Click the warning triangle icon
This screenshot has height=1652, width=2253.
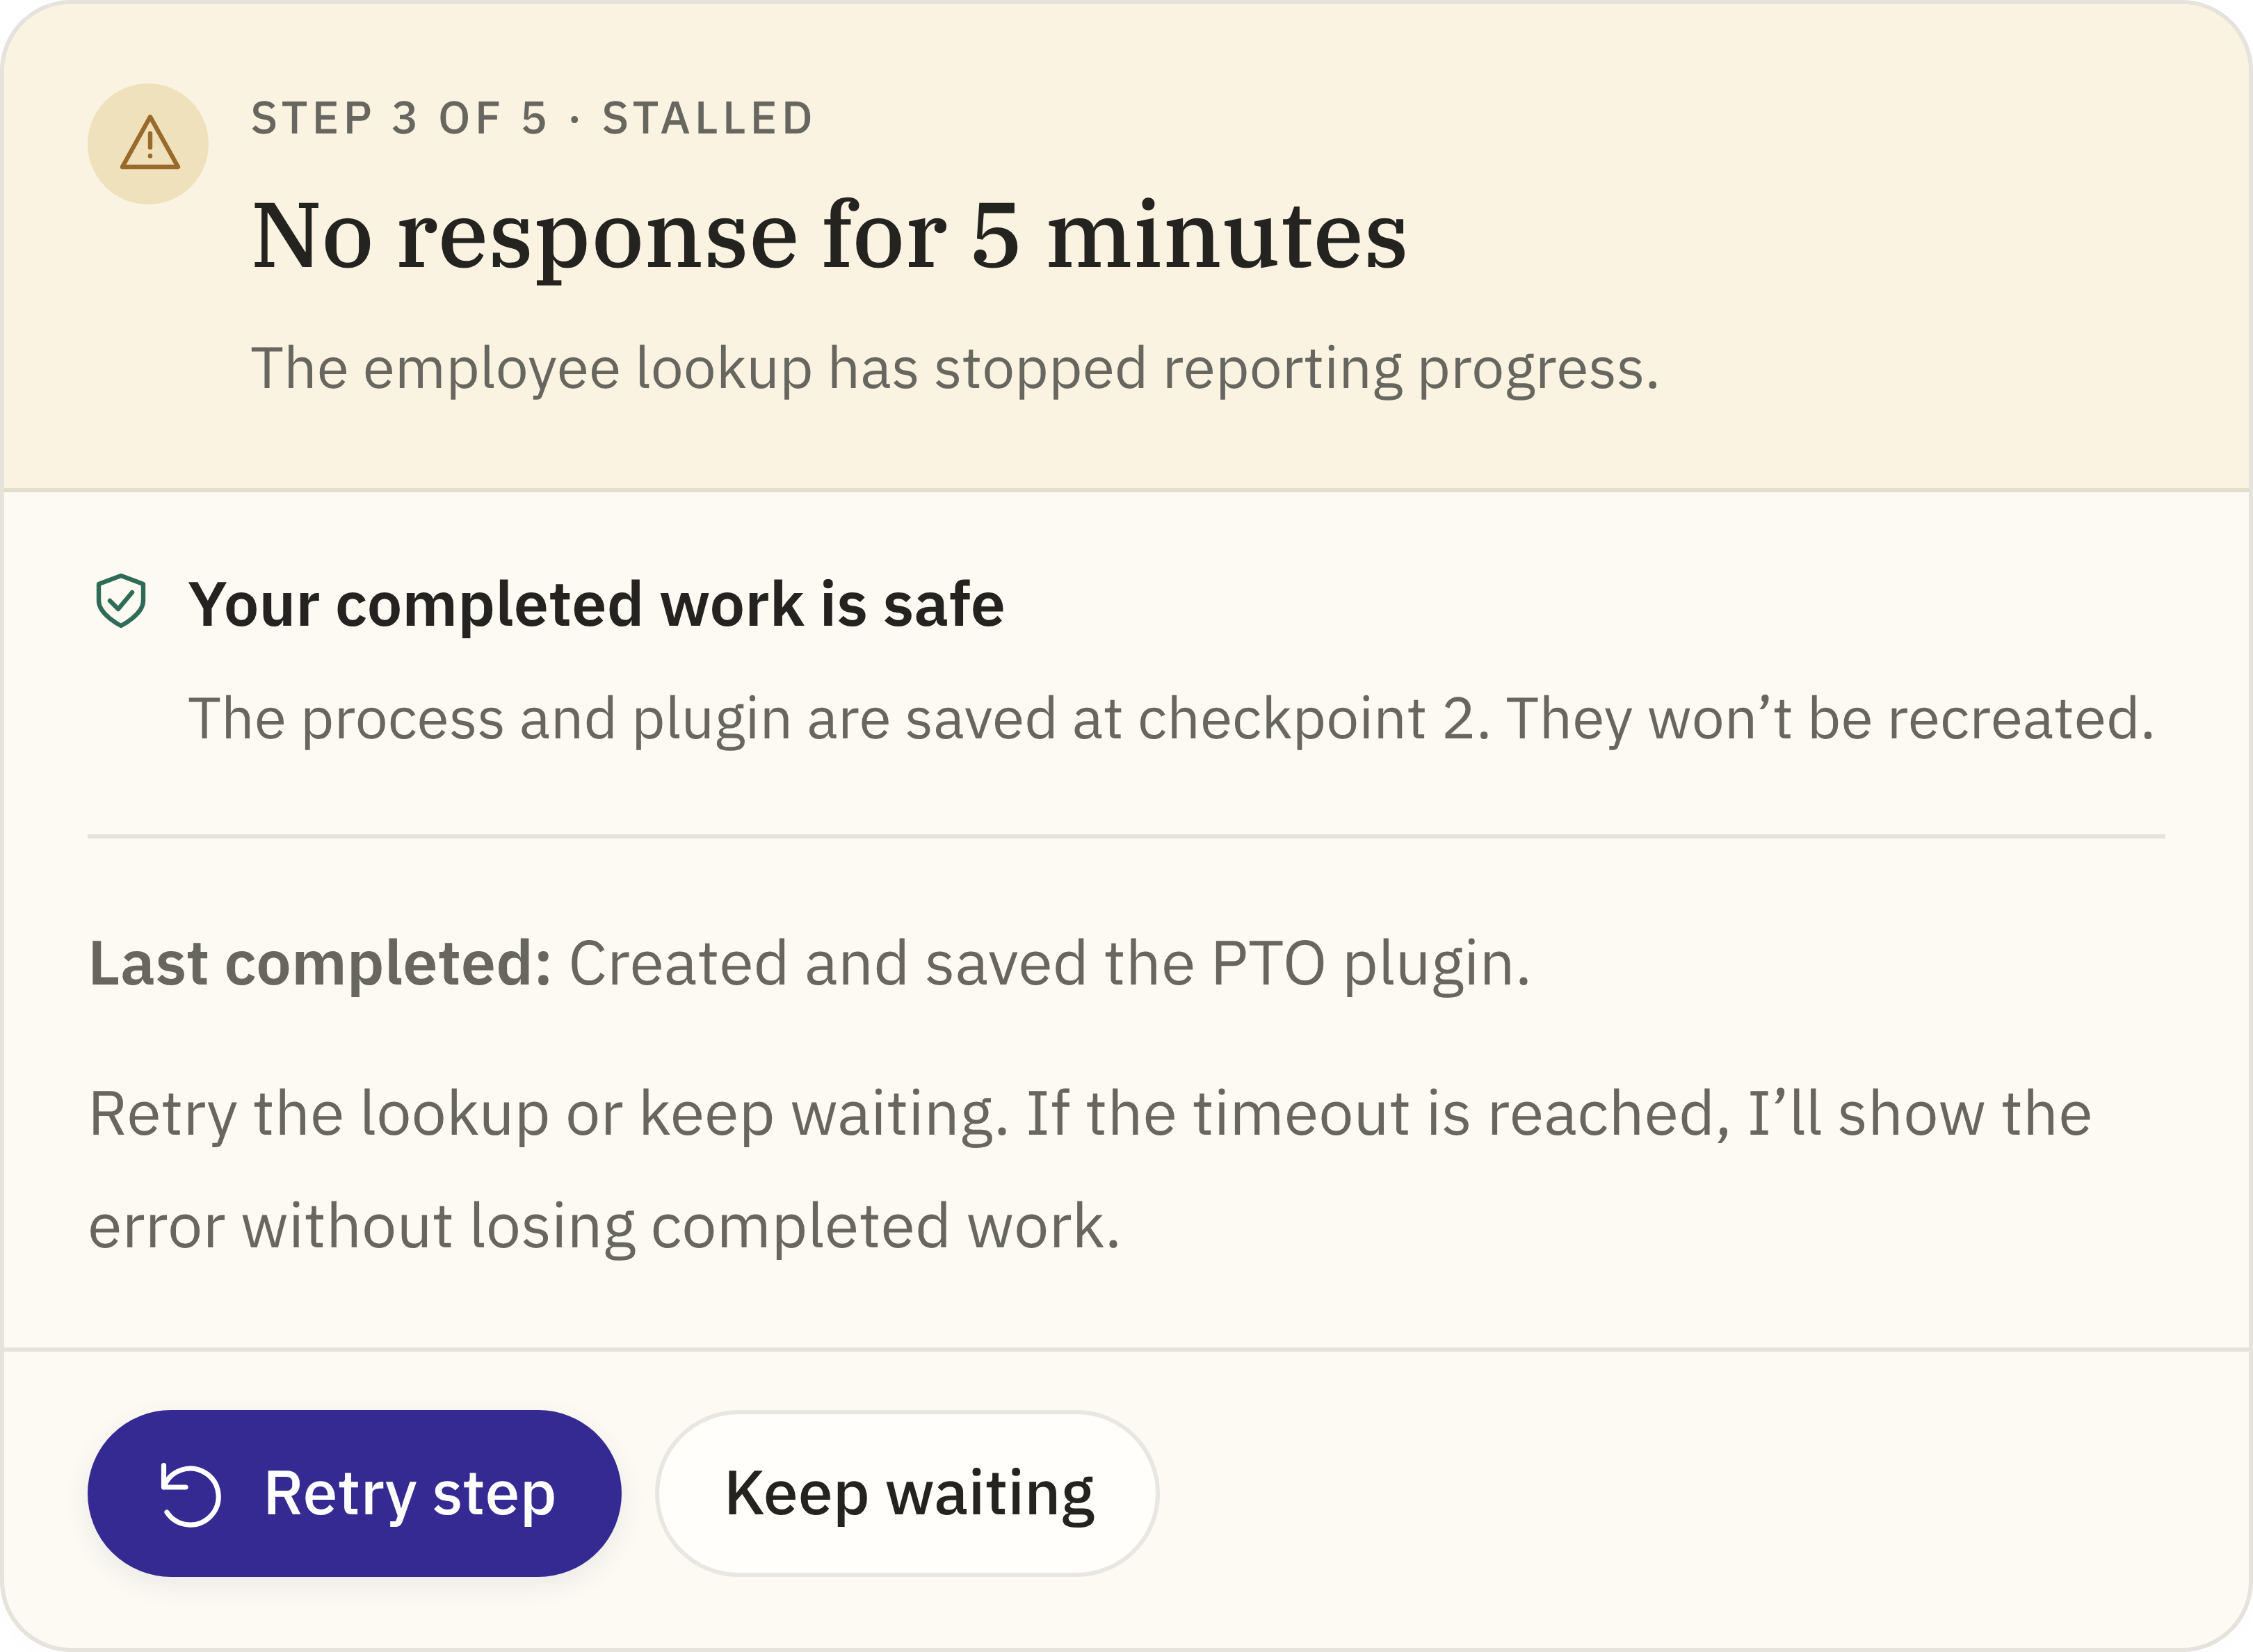click(149, 142)
